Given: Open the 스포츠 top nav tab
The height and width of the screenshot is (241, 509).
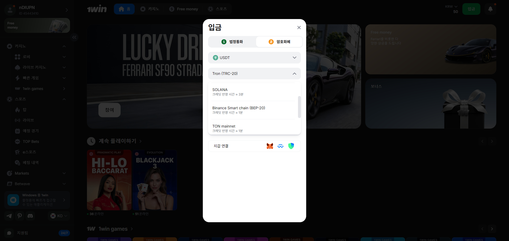Looking at the screenshot, I should (x=217, y=9).
